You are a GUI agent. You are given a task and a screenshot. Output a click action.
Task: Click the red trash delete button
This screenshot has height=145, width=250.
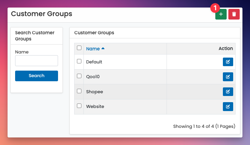[x=234, y=14]
